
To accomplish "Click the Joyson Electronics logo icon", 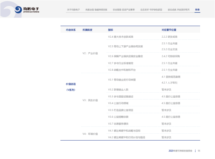I will tap(18, 10).
